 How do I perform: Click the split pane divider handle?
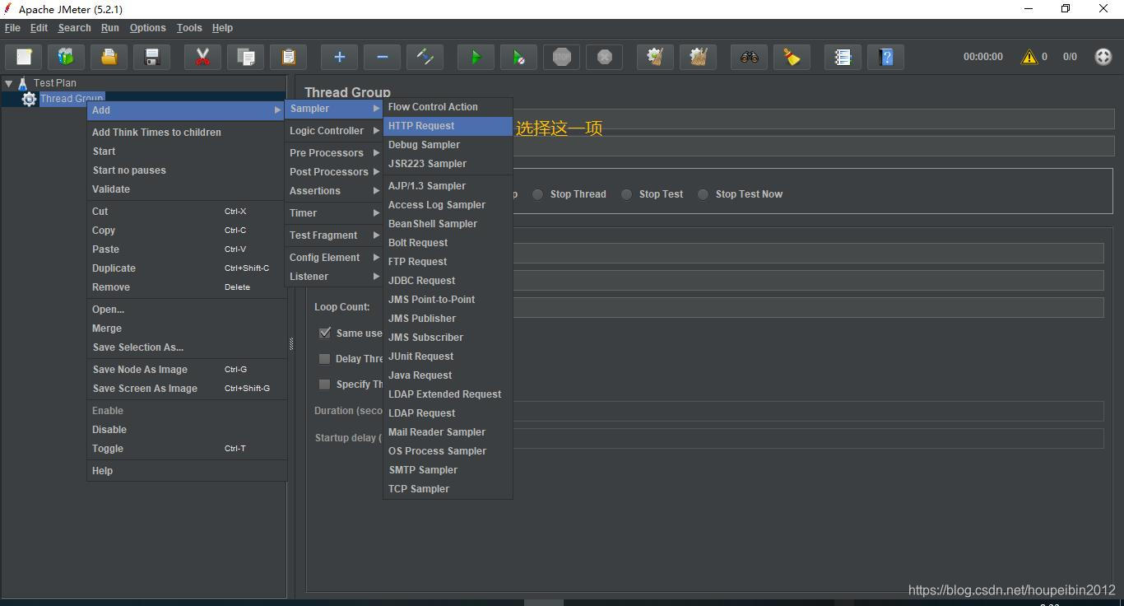(291, 343)
